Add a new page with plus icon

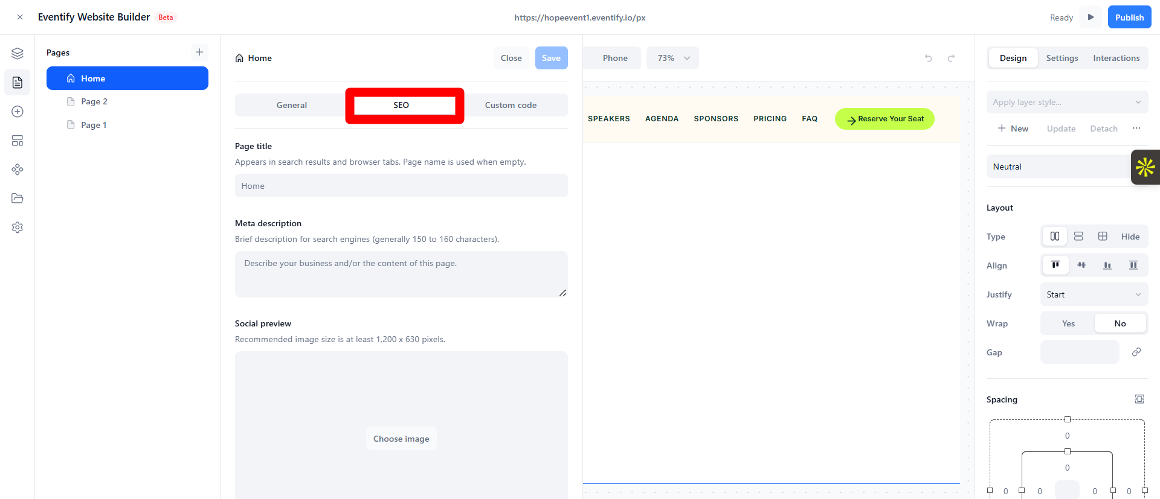[199, 52]
